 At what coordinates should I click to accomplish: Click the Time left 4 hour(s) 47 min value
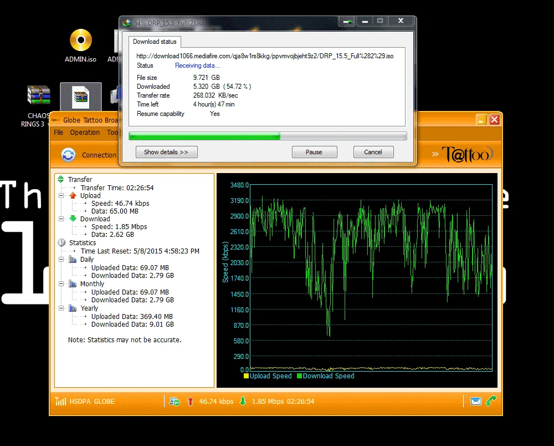214,104
